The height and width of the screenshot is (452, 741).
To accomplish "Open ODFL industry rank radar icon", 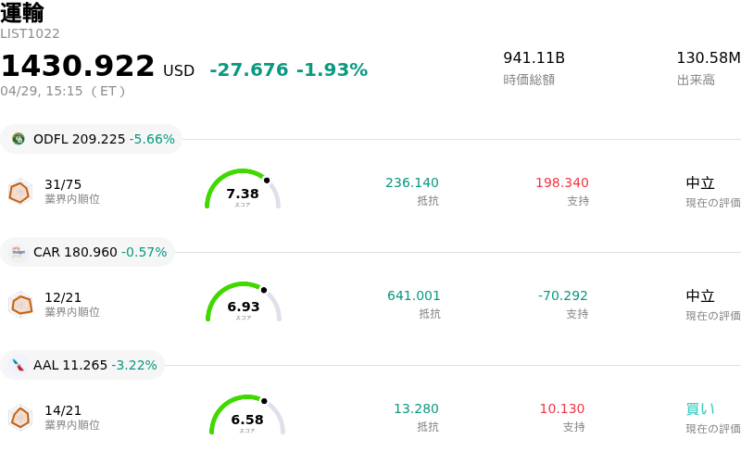I will [19, 192].
